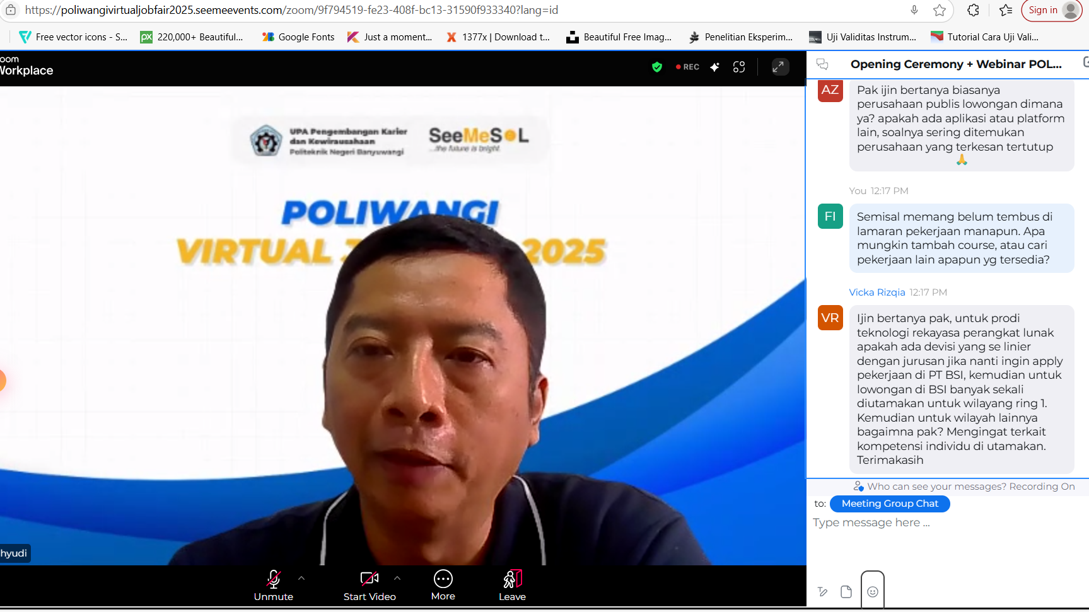This screenshot has height=612, width=1089.
Task: Click the VR avatar in chat
Action: tap(830, 318)
